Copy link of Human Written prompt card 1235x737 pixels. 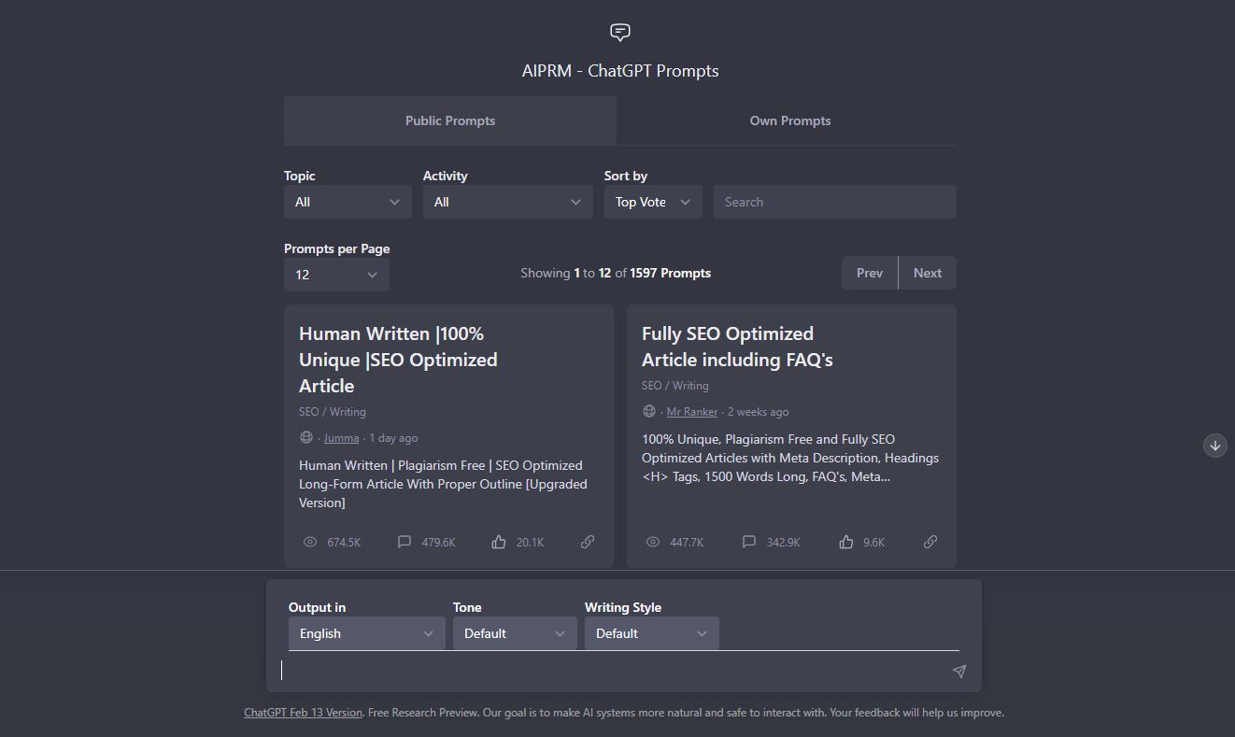588,542
